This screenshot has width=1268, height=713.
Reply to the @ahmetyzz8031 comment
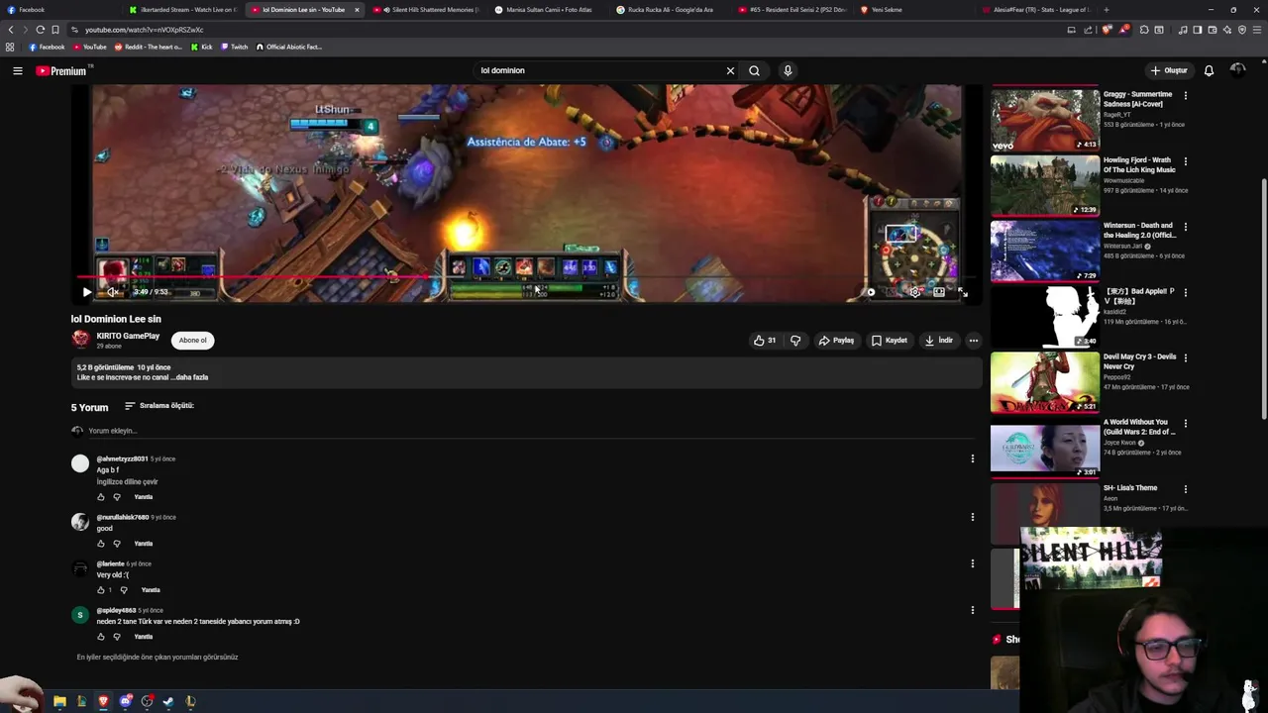[144, 497]
